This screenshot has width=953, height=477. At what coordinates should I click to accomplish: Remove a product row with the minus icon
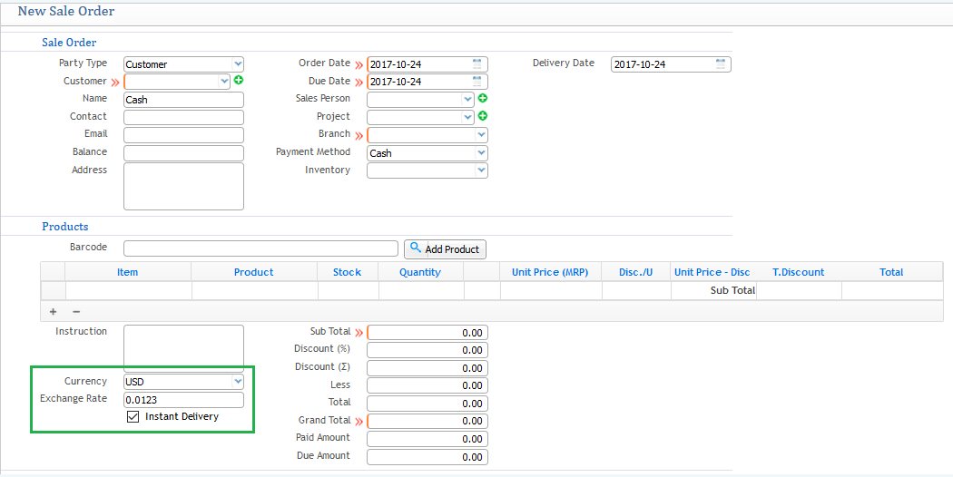point(76,312)
